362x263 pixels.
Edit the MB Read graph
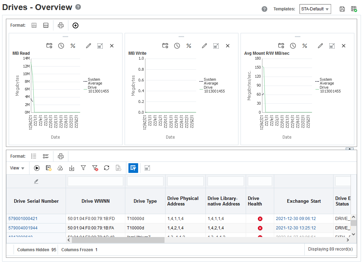point(89,46)
